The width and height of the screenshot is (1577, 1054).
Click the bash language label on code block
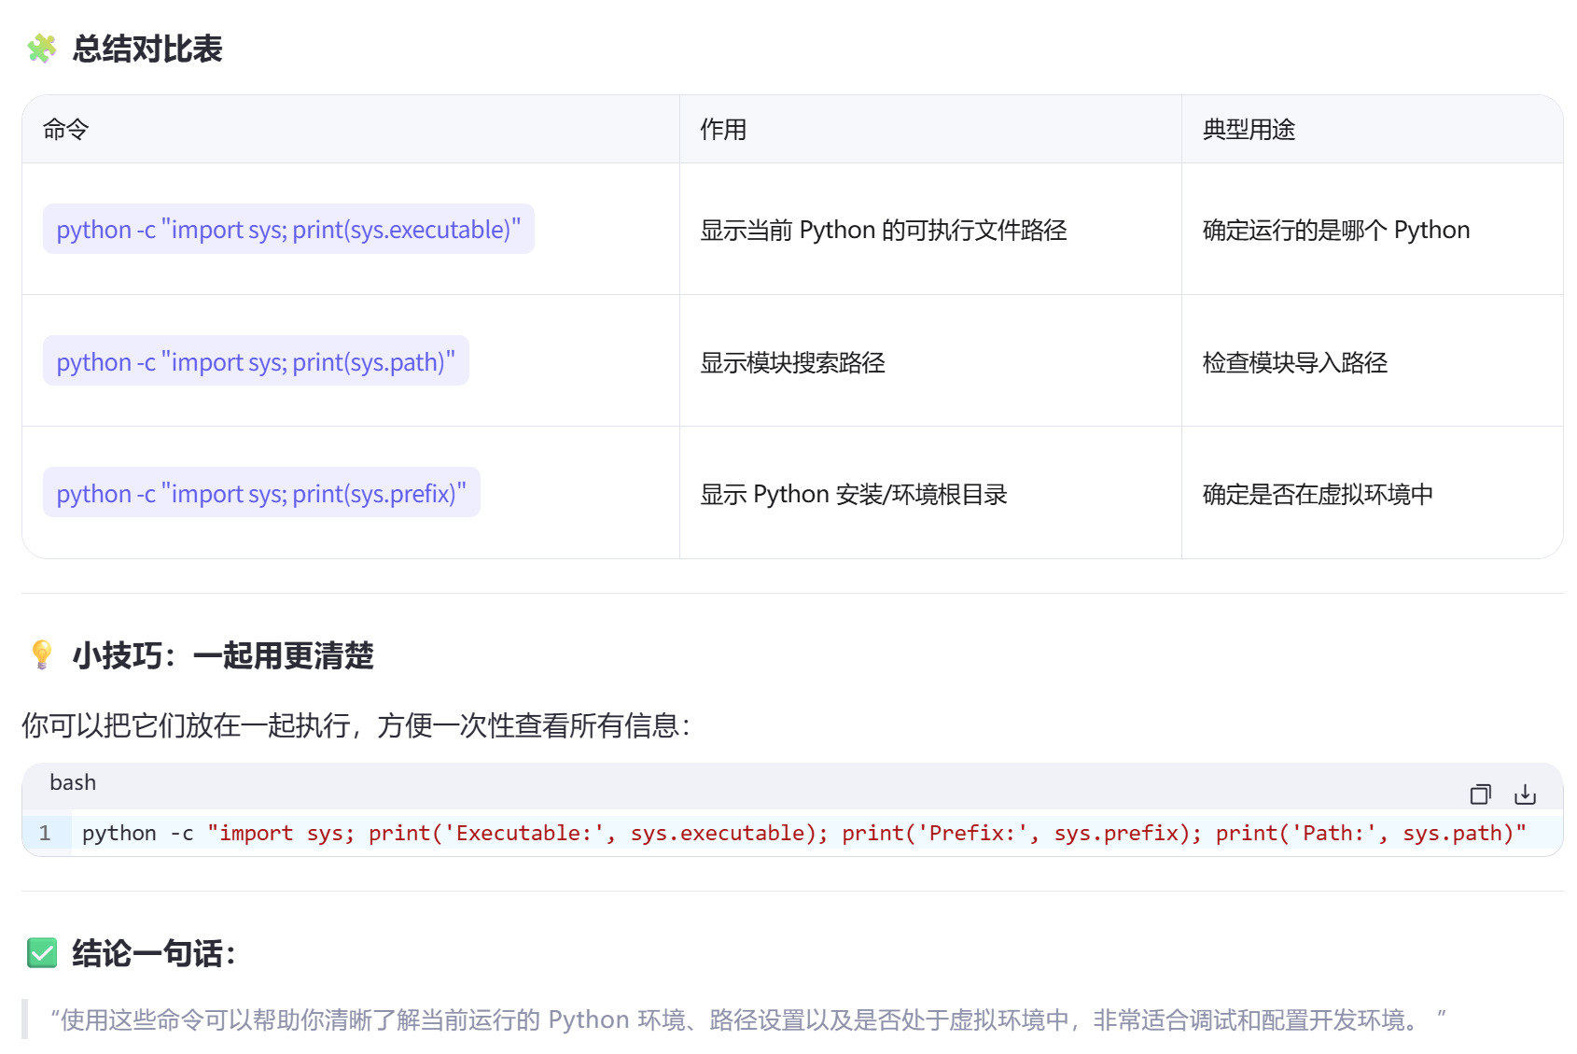point(73,782)
